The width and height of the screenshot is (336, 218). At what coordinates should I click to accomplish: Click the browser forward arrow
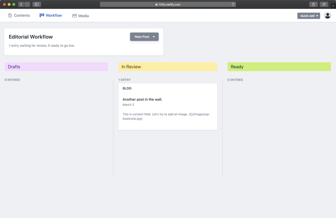[27, 4]
